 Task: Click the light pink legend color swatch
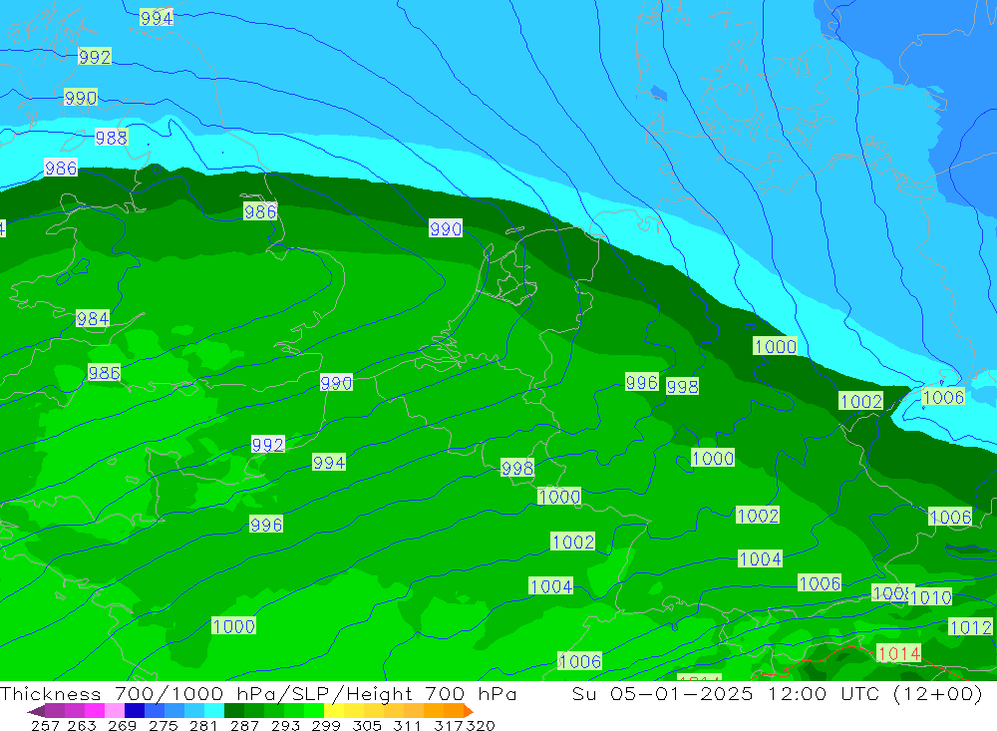click(115, 711)
